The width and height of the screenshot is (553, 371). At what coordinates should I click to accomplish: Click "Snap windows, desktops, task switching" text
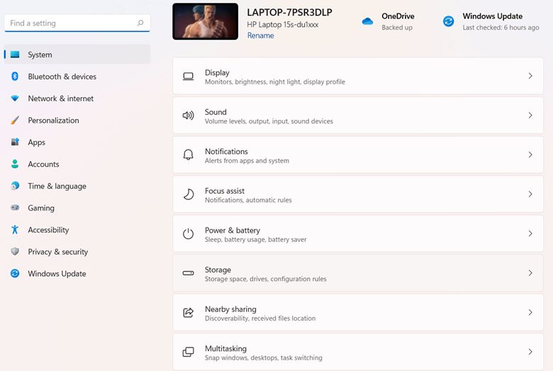(x=264, y=358)
